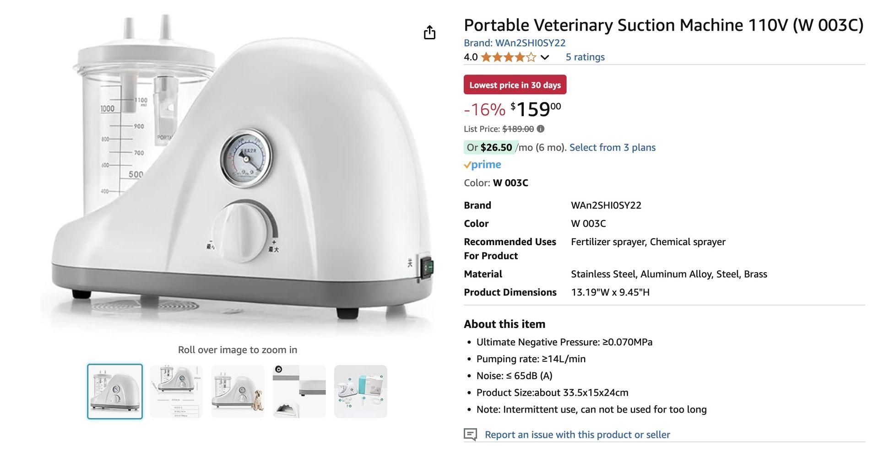Screen dimensions: 879x451
Task: Select color option W 003C
Action: [510, 183]
